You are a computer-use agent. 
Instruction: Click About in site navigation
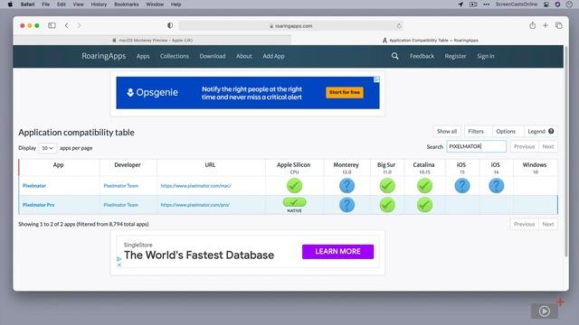tap(244, 56)
